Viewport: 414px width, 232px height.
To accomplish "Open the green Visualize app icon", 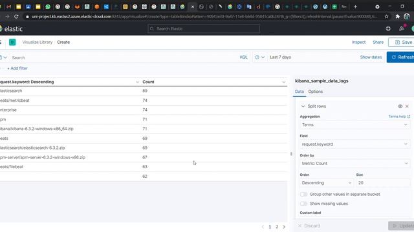I will pos(12,42).
